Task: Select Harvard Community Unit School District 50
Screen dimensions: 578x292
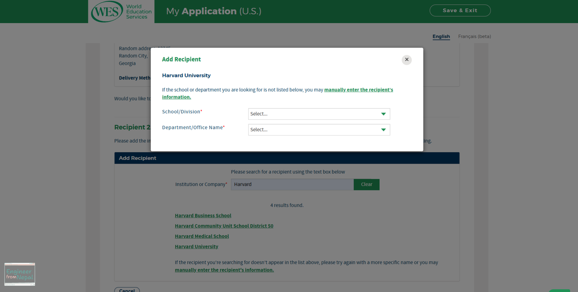Action: (224, 226)
